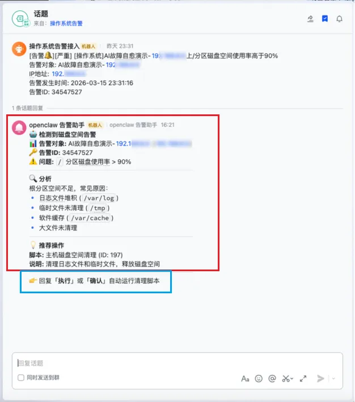355x402 pixels.
Task: Click the 话题 topic icon in header
Action: click(20, 19)
